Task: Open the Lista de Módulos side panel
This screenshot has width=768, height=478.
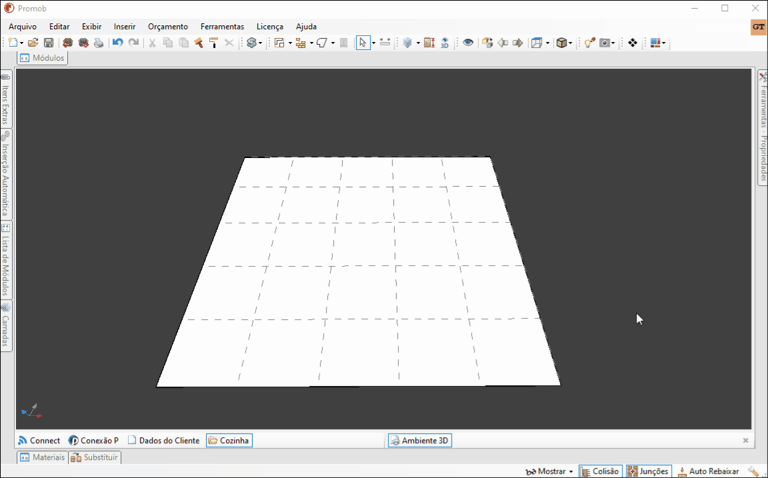Action: [x=6, y=260]
